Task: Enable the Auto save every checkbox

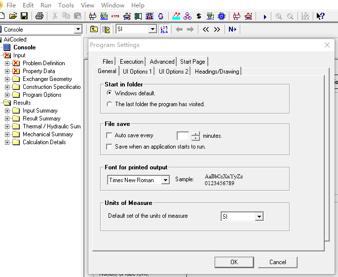Action: (109, 135)
